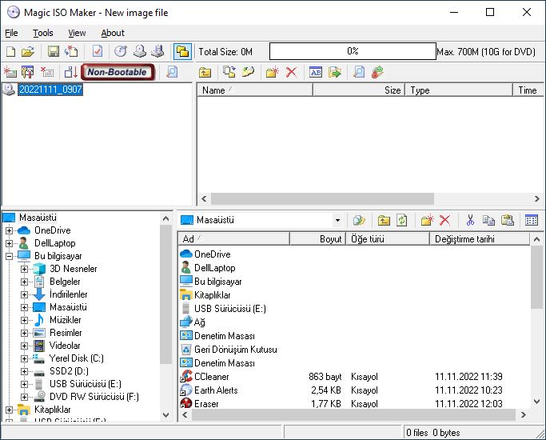Create new folder in explorer pane

tap(427, 220)
